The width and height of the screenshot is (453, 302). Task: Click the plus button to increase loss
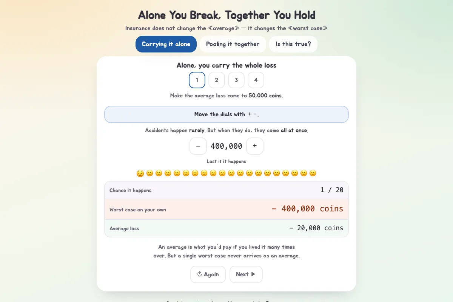tap(255, 146)
